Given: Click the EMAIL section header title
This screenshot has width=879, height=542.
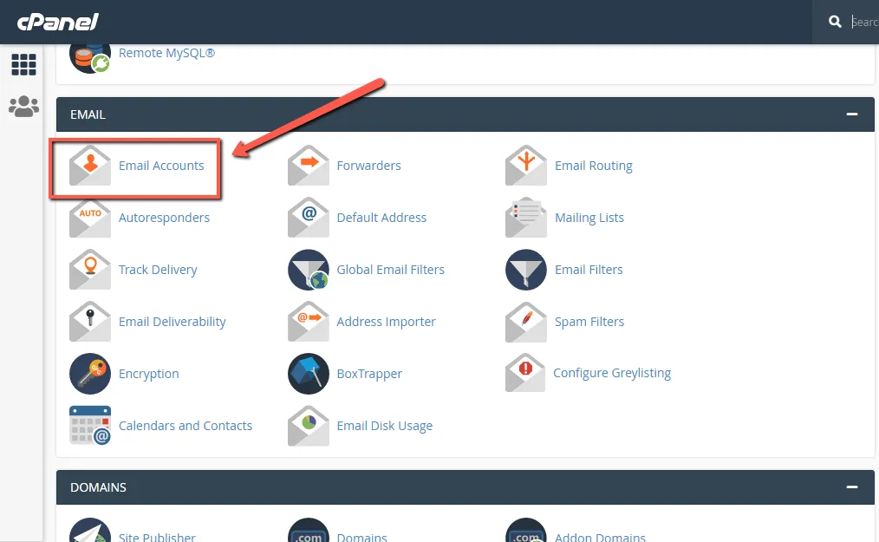Looking at the screenshot, I should [x=88, y=114].
